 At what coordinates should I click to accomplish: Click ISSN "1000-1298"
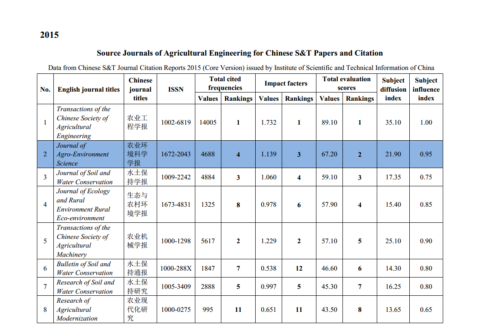[176, 241]
